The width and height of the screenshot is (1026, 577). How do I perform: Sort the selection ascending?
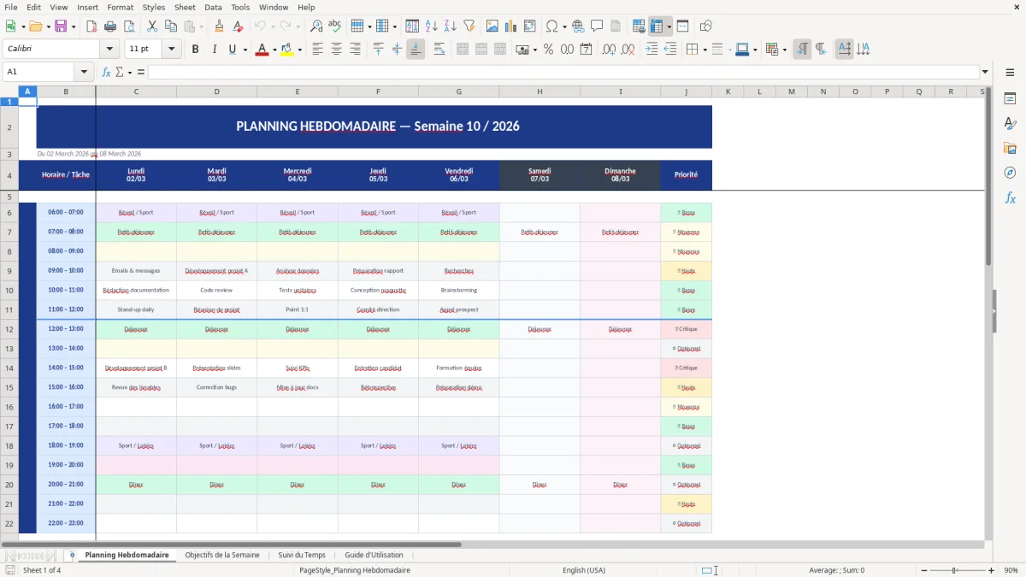[430, 26]
